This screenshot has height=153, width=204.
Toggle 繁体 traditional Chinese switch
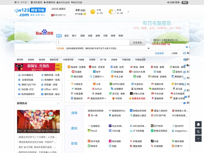pos(185,2)
